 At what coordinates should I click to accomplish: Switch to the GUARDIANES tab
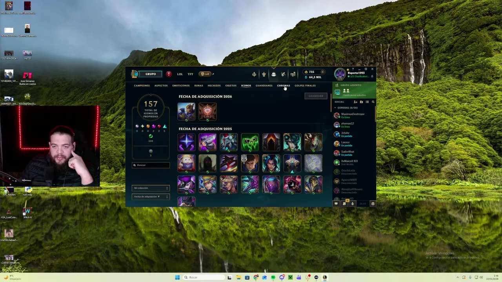(x=264, y=85)
